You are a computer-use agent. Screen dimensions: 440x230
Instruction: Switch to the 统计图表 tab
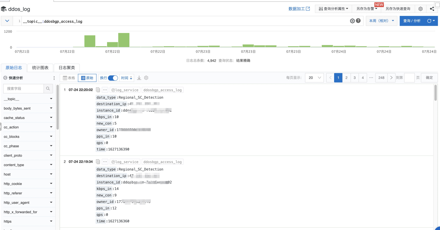click(40, 68)
